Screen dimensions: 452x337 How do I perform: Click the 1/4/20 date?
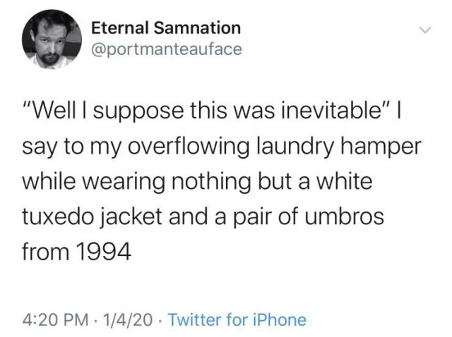129,320
